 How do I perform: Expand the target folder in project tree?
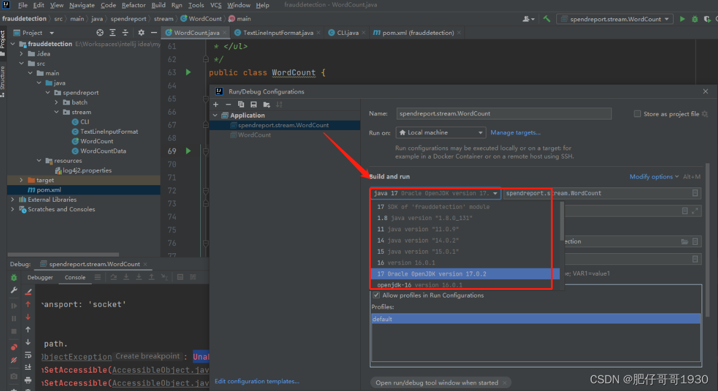pos(22,180)
